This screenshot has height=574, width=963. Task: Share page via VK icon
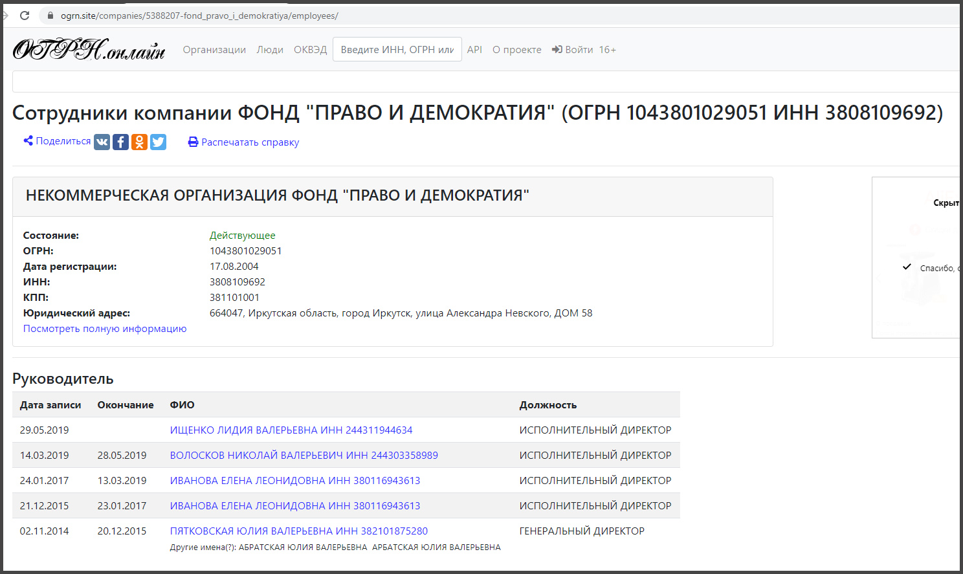[102, 142]
